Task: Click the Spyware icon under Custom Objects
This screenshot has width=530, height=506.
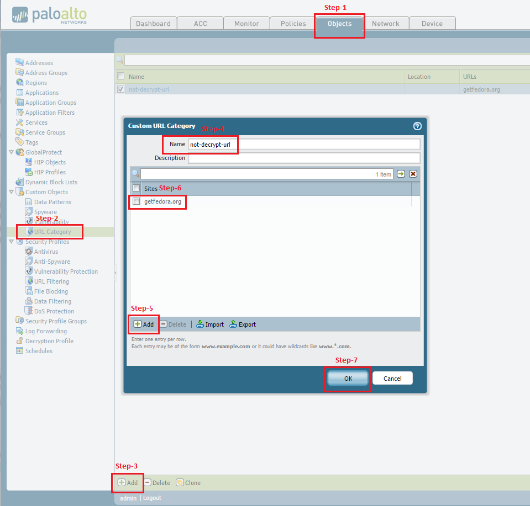Action: tap(29, 211)
